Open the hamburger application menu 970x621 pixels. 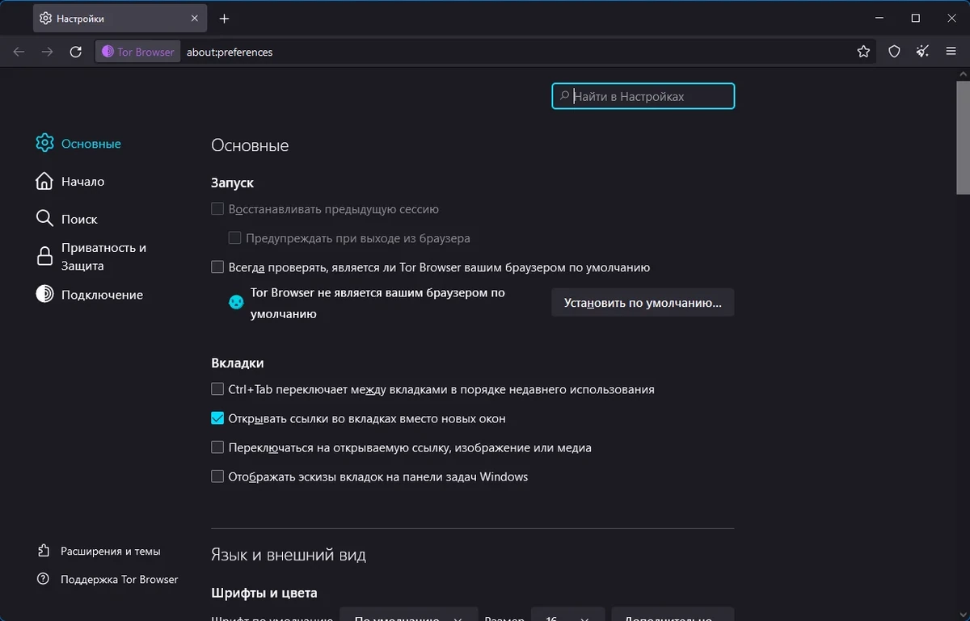click(951, 52)
